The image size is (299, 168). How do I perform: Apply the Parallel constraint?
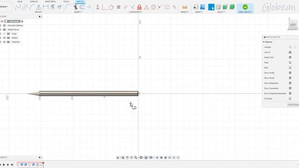coord(126,7)
